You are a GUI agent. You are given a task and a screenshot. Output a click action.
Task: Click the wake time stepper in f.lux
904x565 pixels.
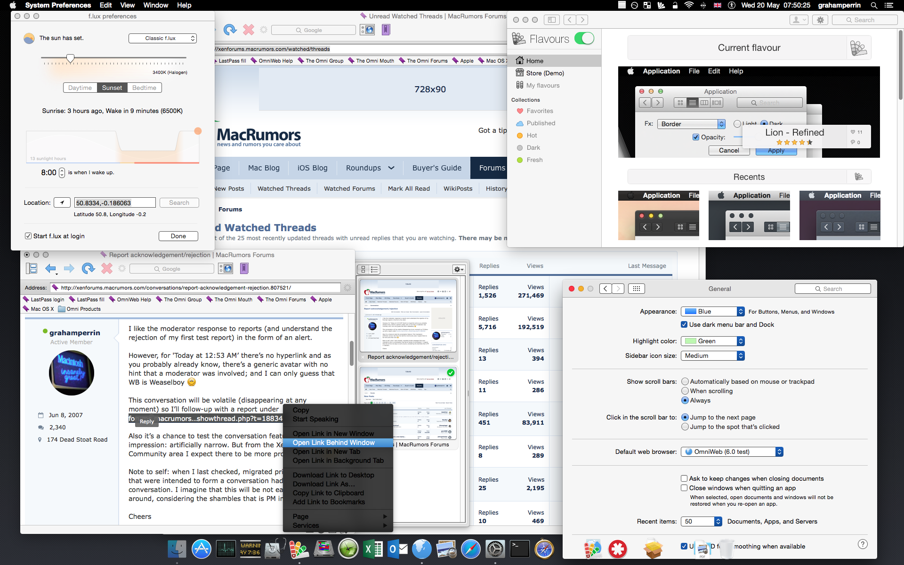point(62,173)
